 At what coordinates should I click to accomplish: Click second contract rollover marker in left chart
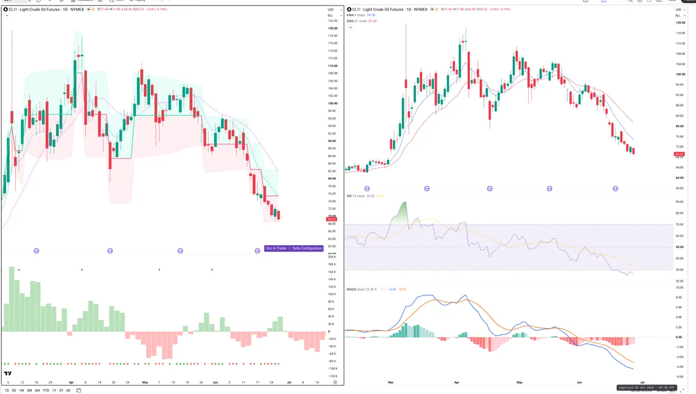pyautogui.click(x=110, y=250)
